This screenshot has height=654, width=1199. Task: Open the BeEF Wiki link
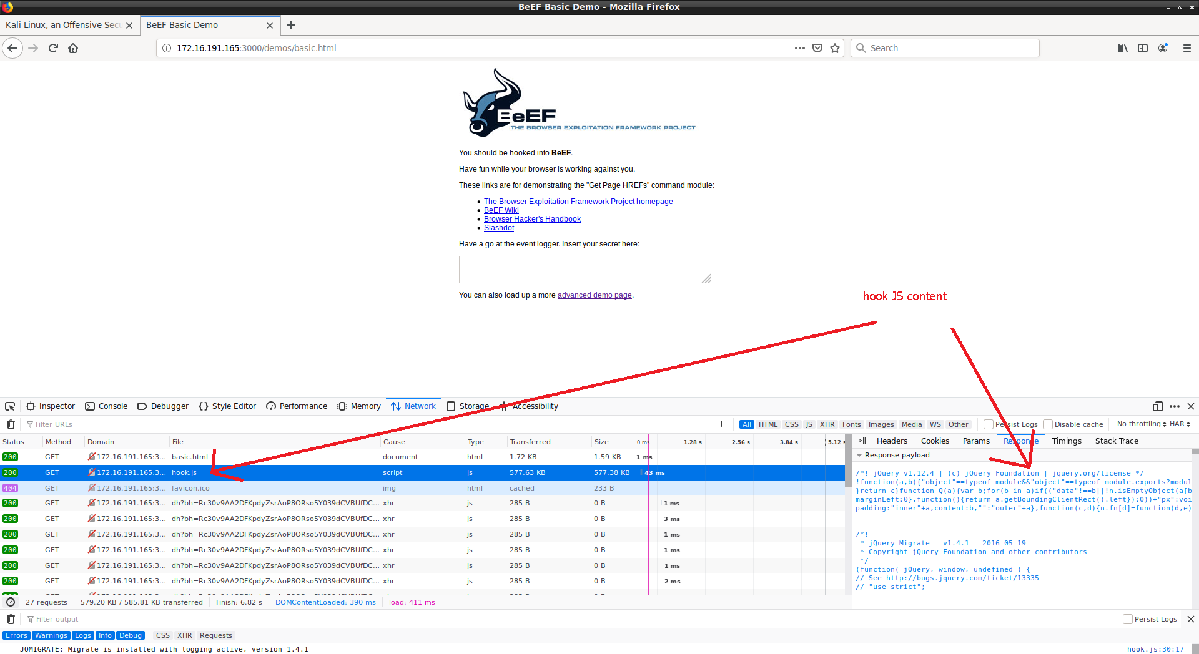(x=501, y=210)
